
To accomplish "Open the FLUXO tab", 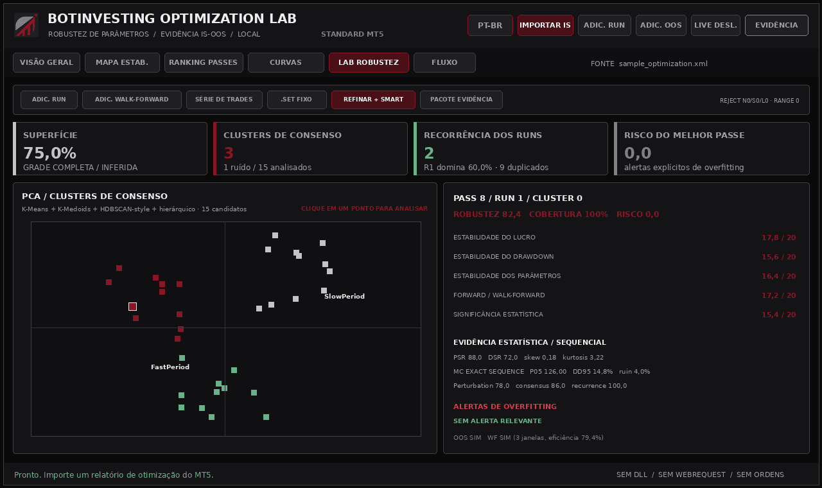I will (x=444, y=62).
